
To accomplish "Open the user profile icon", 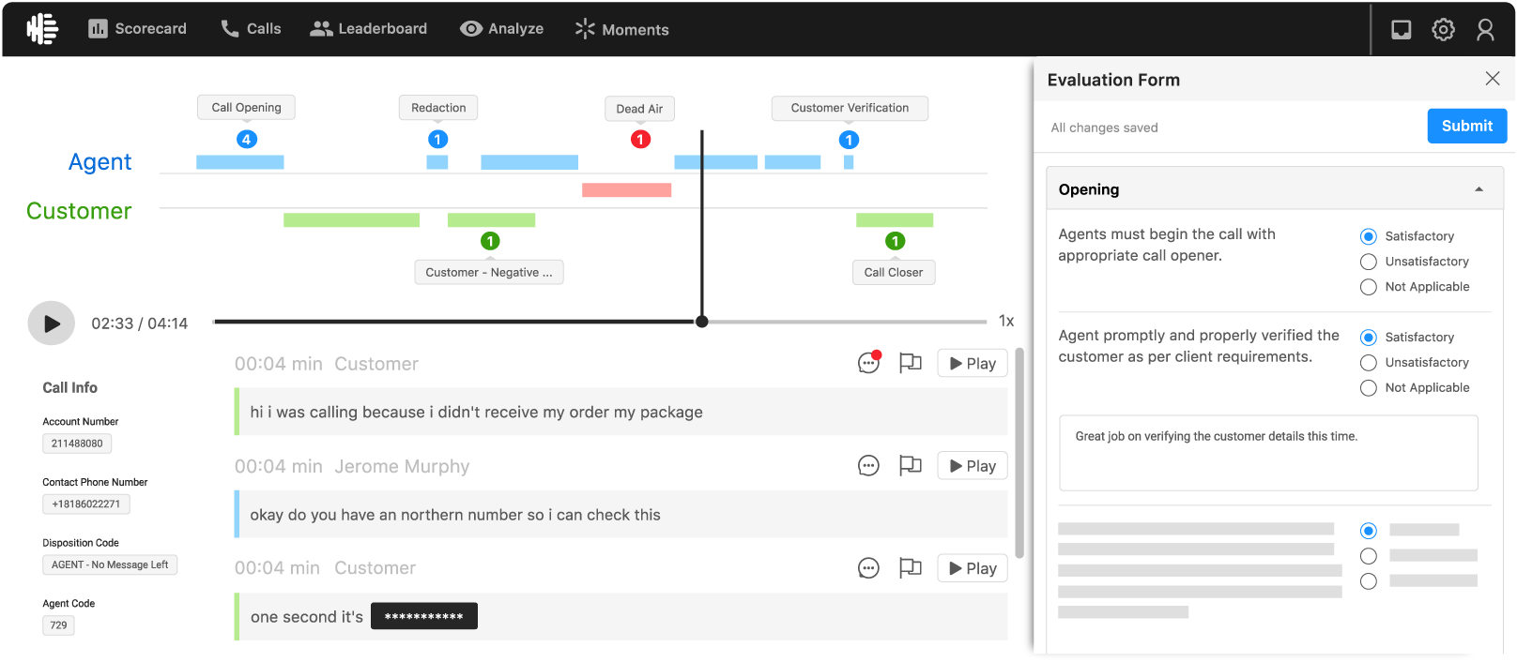I will coord(1485,30).
